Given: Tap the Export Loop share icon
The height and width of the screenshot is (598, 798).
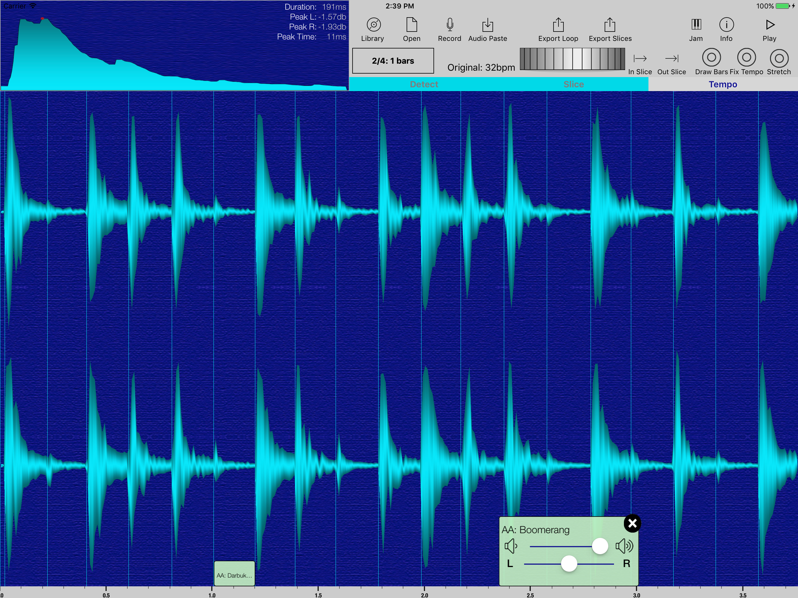Looking at the screenshot, I should [558, 25].
